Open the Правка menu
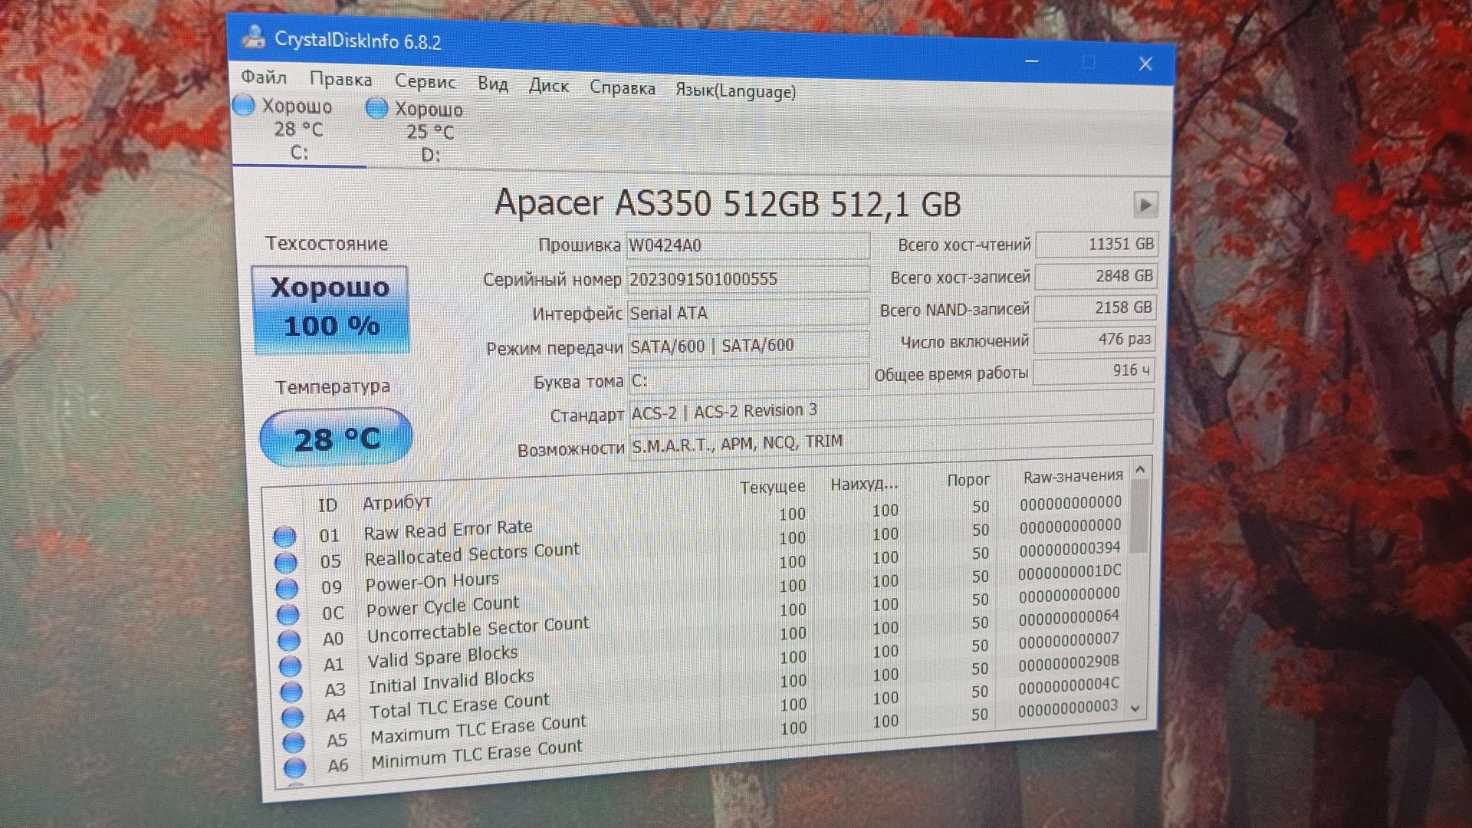The height and width of the screenshot is (828, 1472). click(x=340, y=79)
